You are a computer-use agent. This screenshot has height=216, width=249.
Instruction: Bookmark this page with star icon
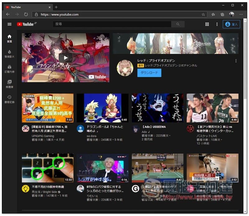coord(203,14)
